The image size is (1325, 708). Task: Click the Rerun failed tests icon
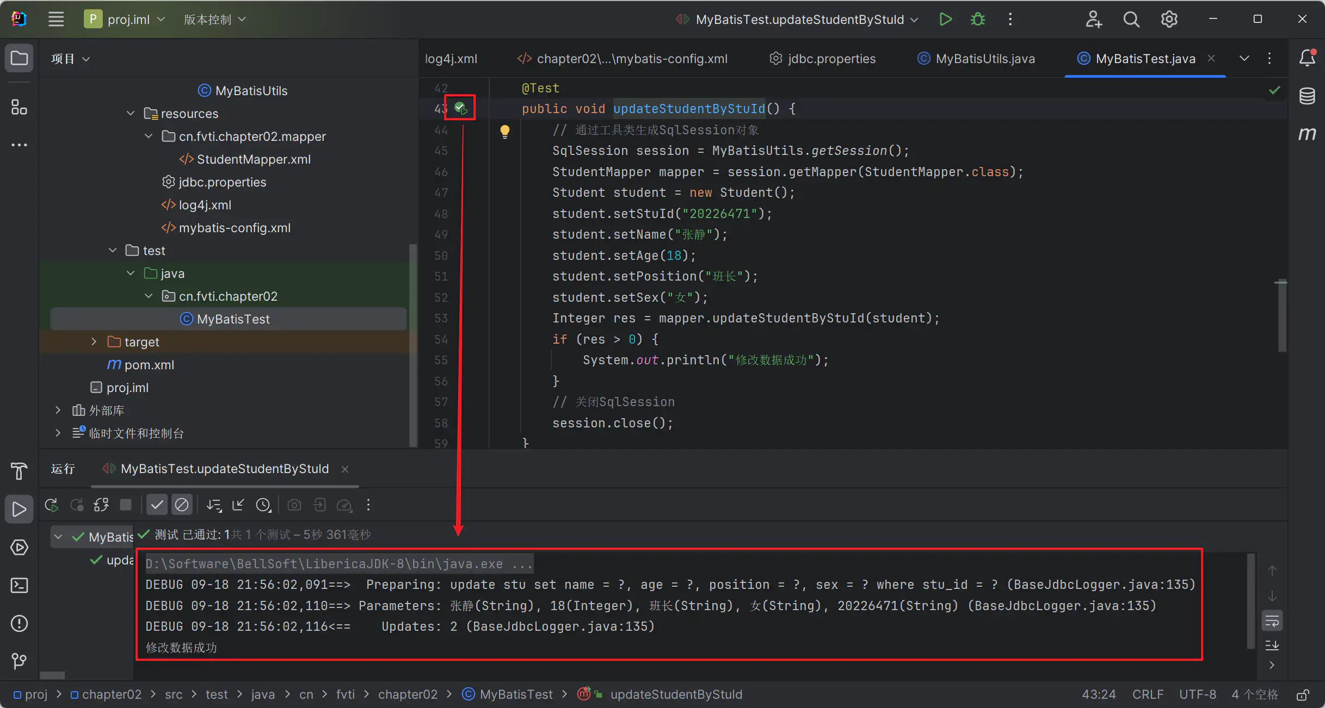[x=77, y=505]
